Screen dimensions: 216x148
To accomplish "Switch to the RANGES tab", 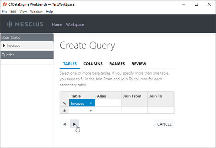I will (117, 64).
